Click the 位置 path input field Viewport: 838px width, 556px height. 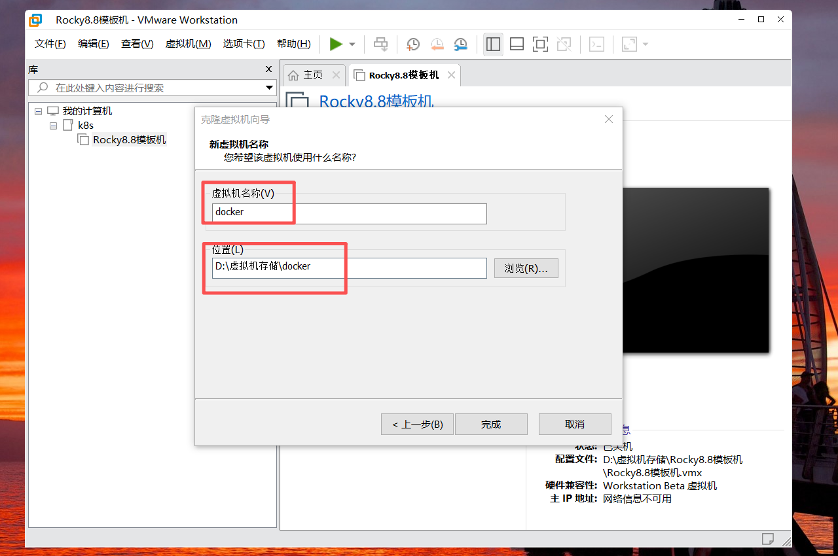click(x=350, y=268)
